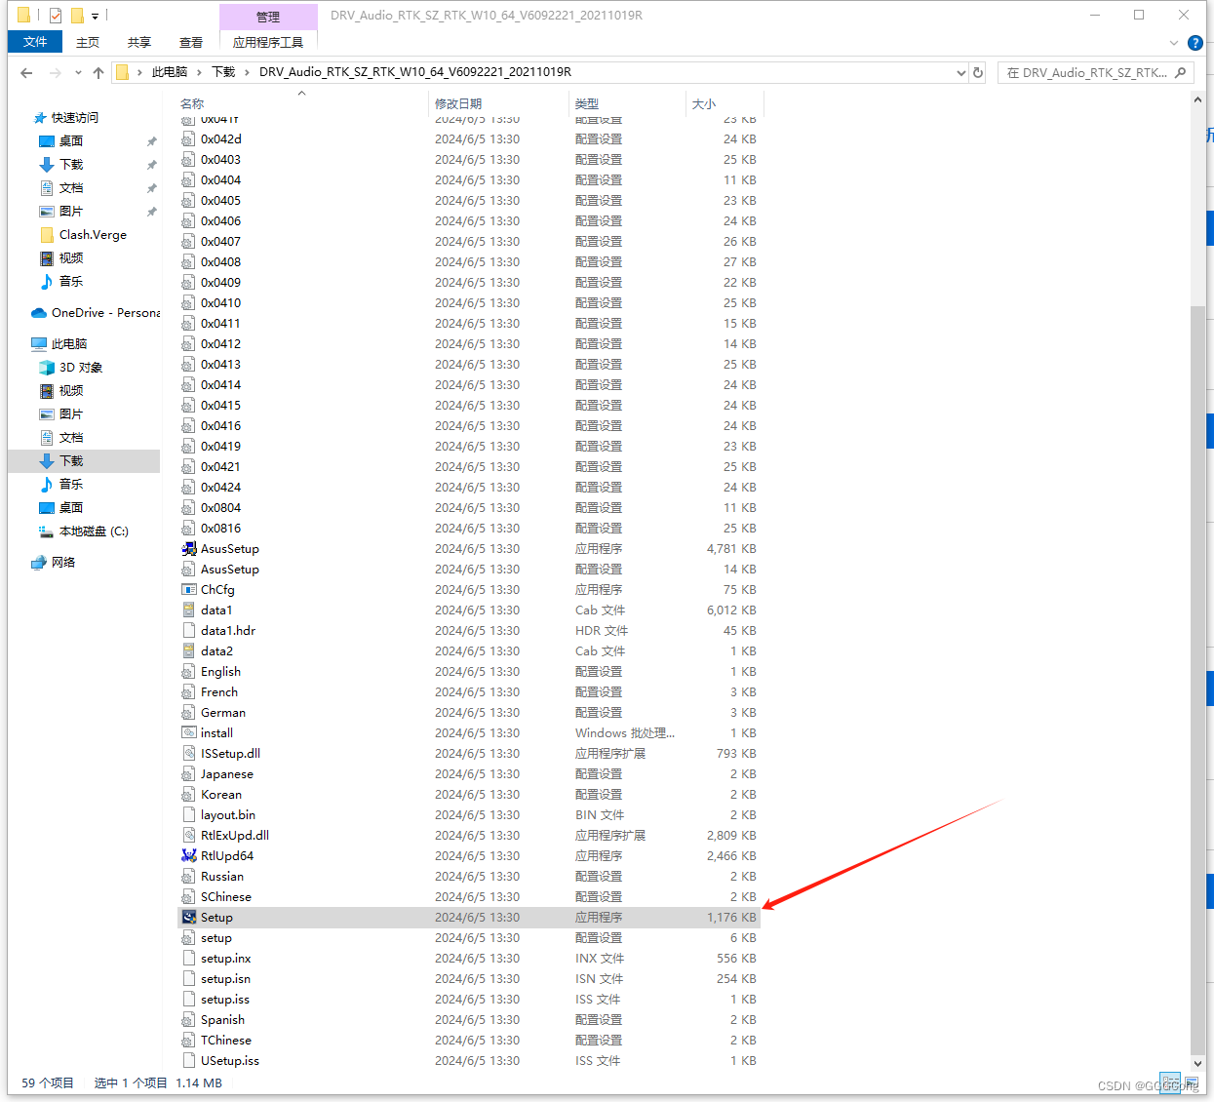Viewport: 1214px width, 1102px height.
Task: Click the properties checkmark icon in title bar
Action: tap(56, 16)
